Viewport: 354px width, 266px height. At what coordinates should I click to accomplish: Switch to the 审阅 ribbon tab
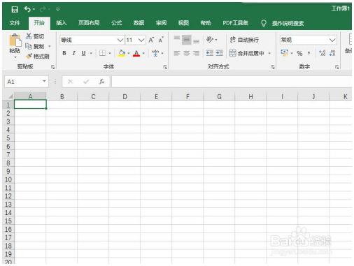(x=161, y=23)
